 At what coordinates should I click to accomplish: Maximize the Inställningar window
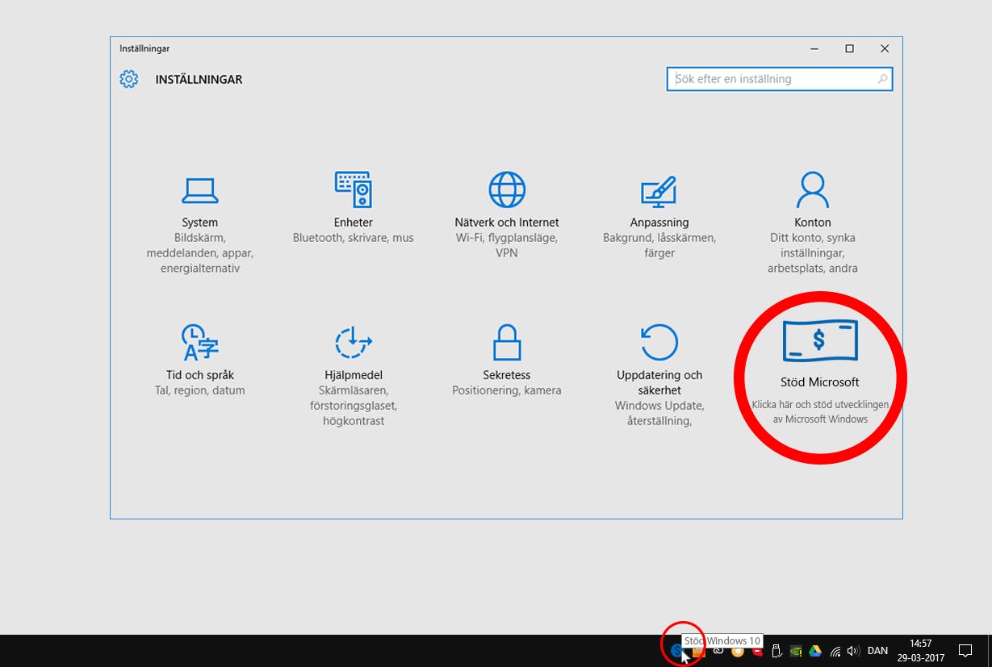click(x=849, y=48)
